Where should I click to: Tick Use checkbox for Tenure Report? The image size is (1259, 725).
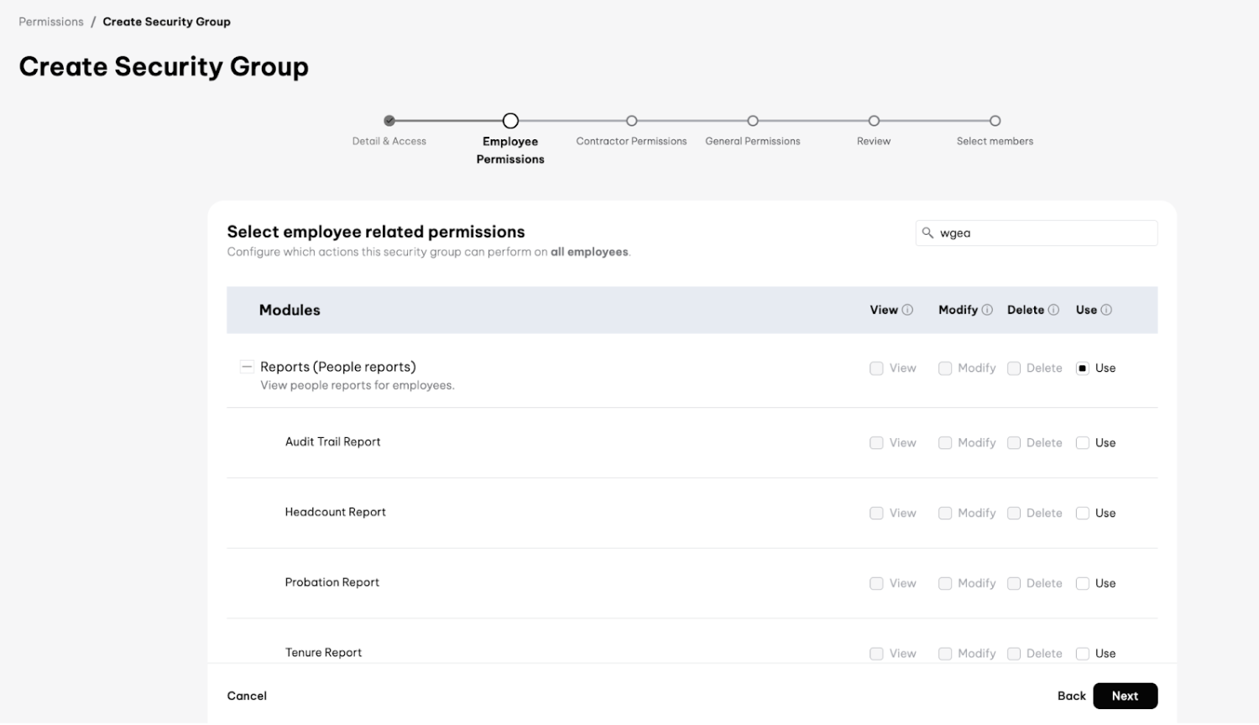click(x=1083, y=654)
